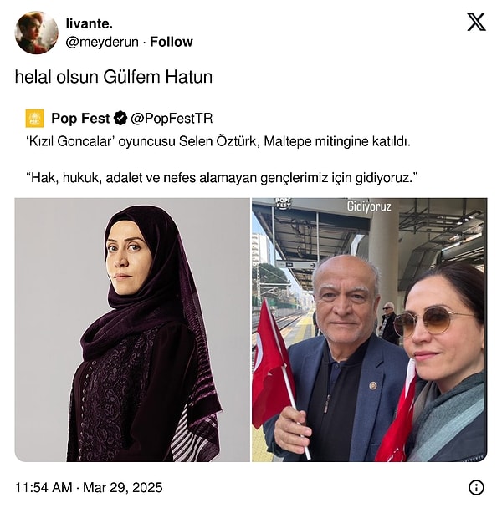Click the red Turkish flag in the selfie
The image size is (502, 513).
pos(271,365)
